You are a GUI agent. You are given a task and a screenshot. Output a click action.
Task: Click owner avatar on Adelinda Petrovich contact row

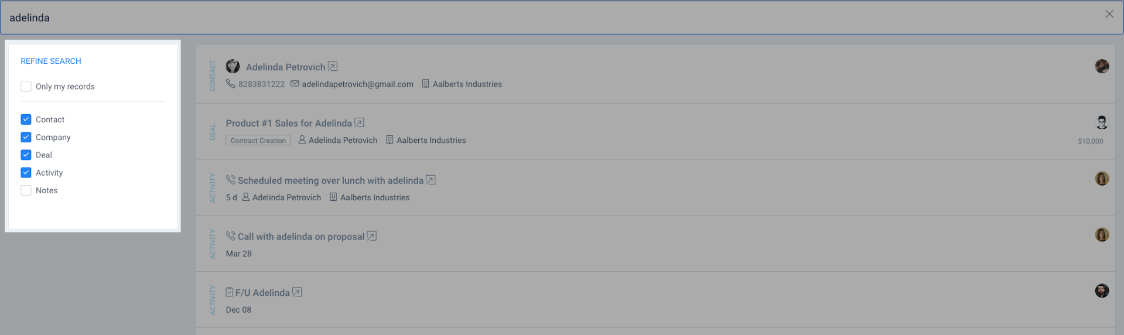1102,66
